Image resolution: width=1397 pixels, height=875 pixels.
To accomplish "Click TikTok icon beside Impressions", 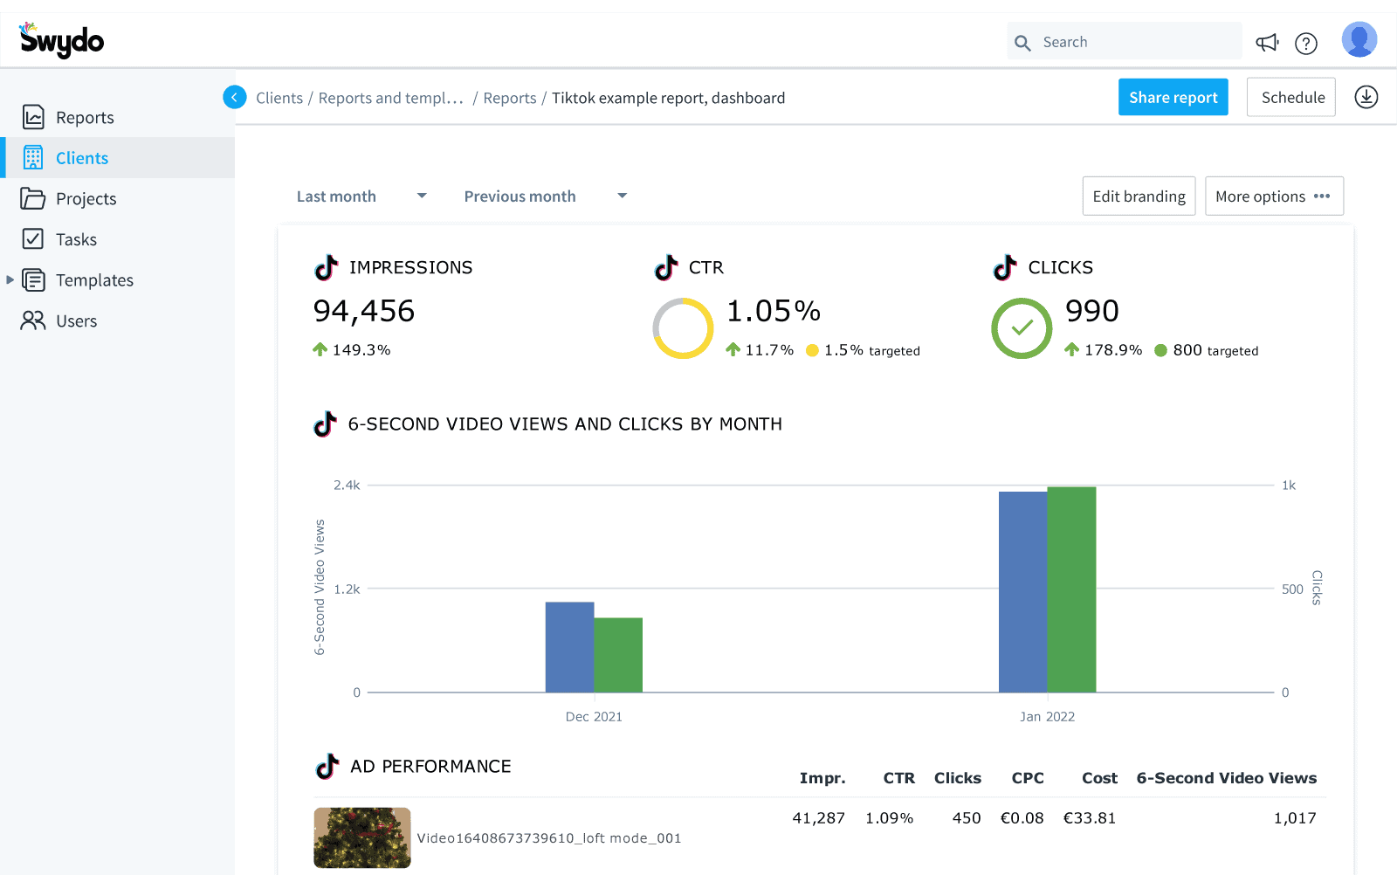I will (x=326, y=267).
